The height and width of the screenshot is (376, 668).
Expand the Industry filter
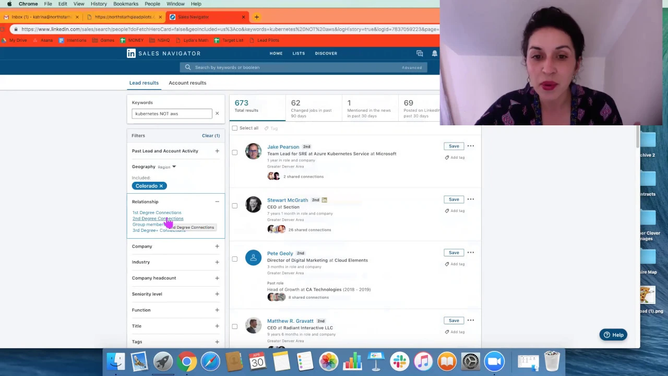[217, 262]
